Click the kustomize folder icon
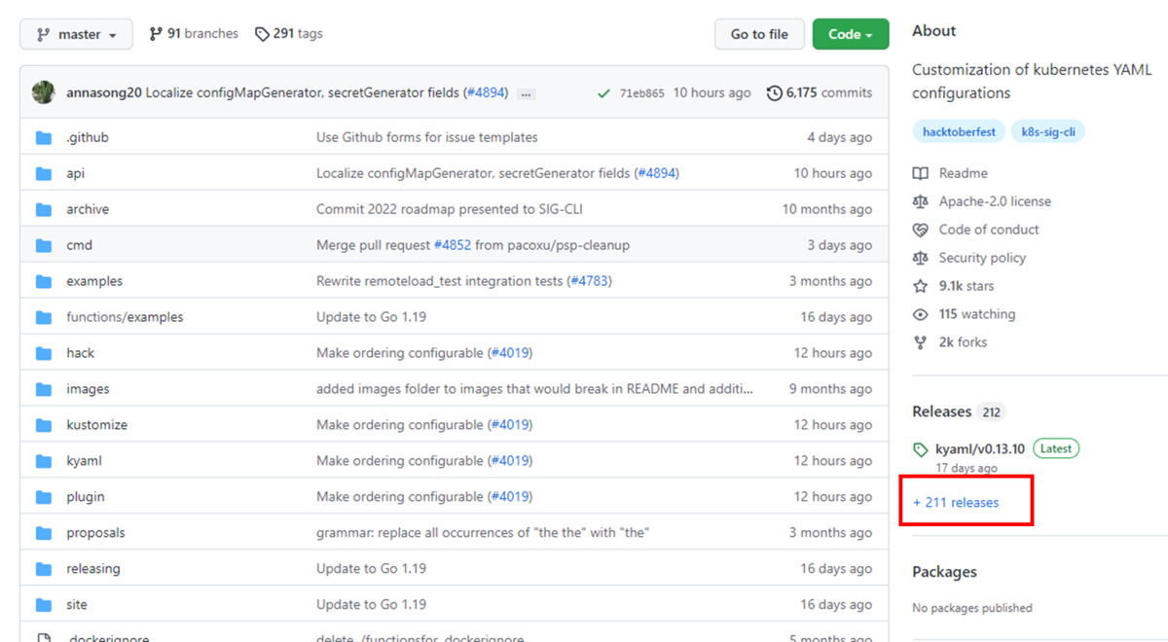The width and height of the screenshot is (1168, 642). tap(44, 425)
